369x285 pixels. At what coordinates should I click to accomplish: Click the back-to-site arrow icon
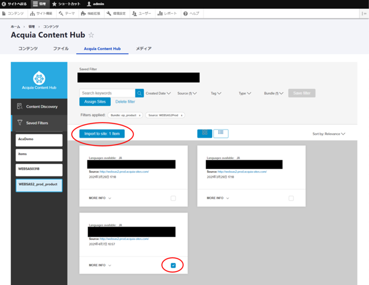4,4
